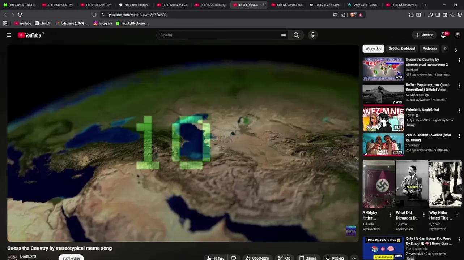Open YouTube notifications bell
The image size is (464, 260).
pyautogui.click(x=444, y=35)
